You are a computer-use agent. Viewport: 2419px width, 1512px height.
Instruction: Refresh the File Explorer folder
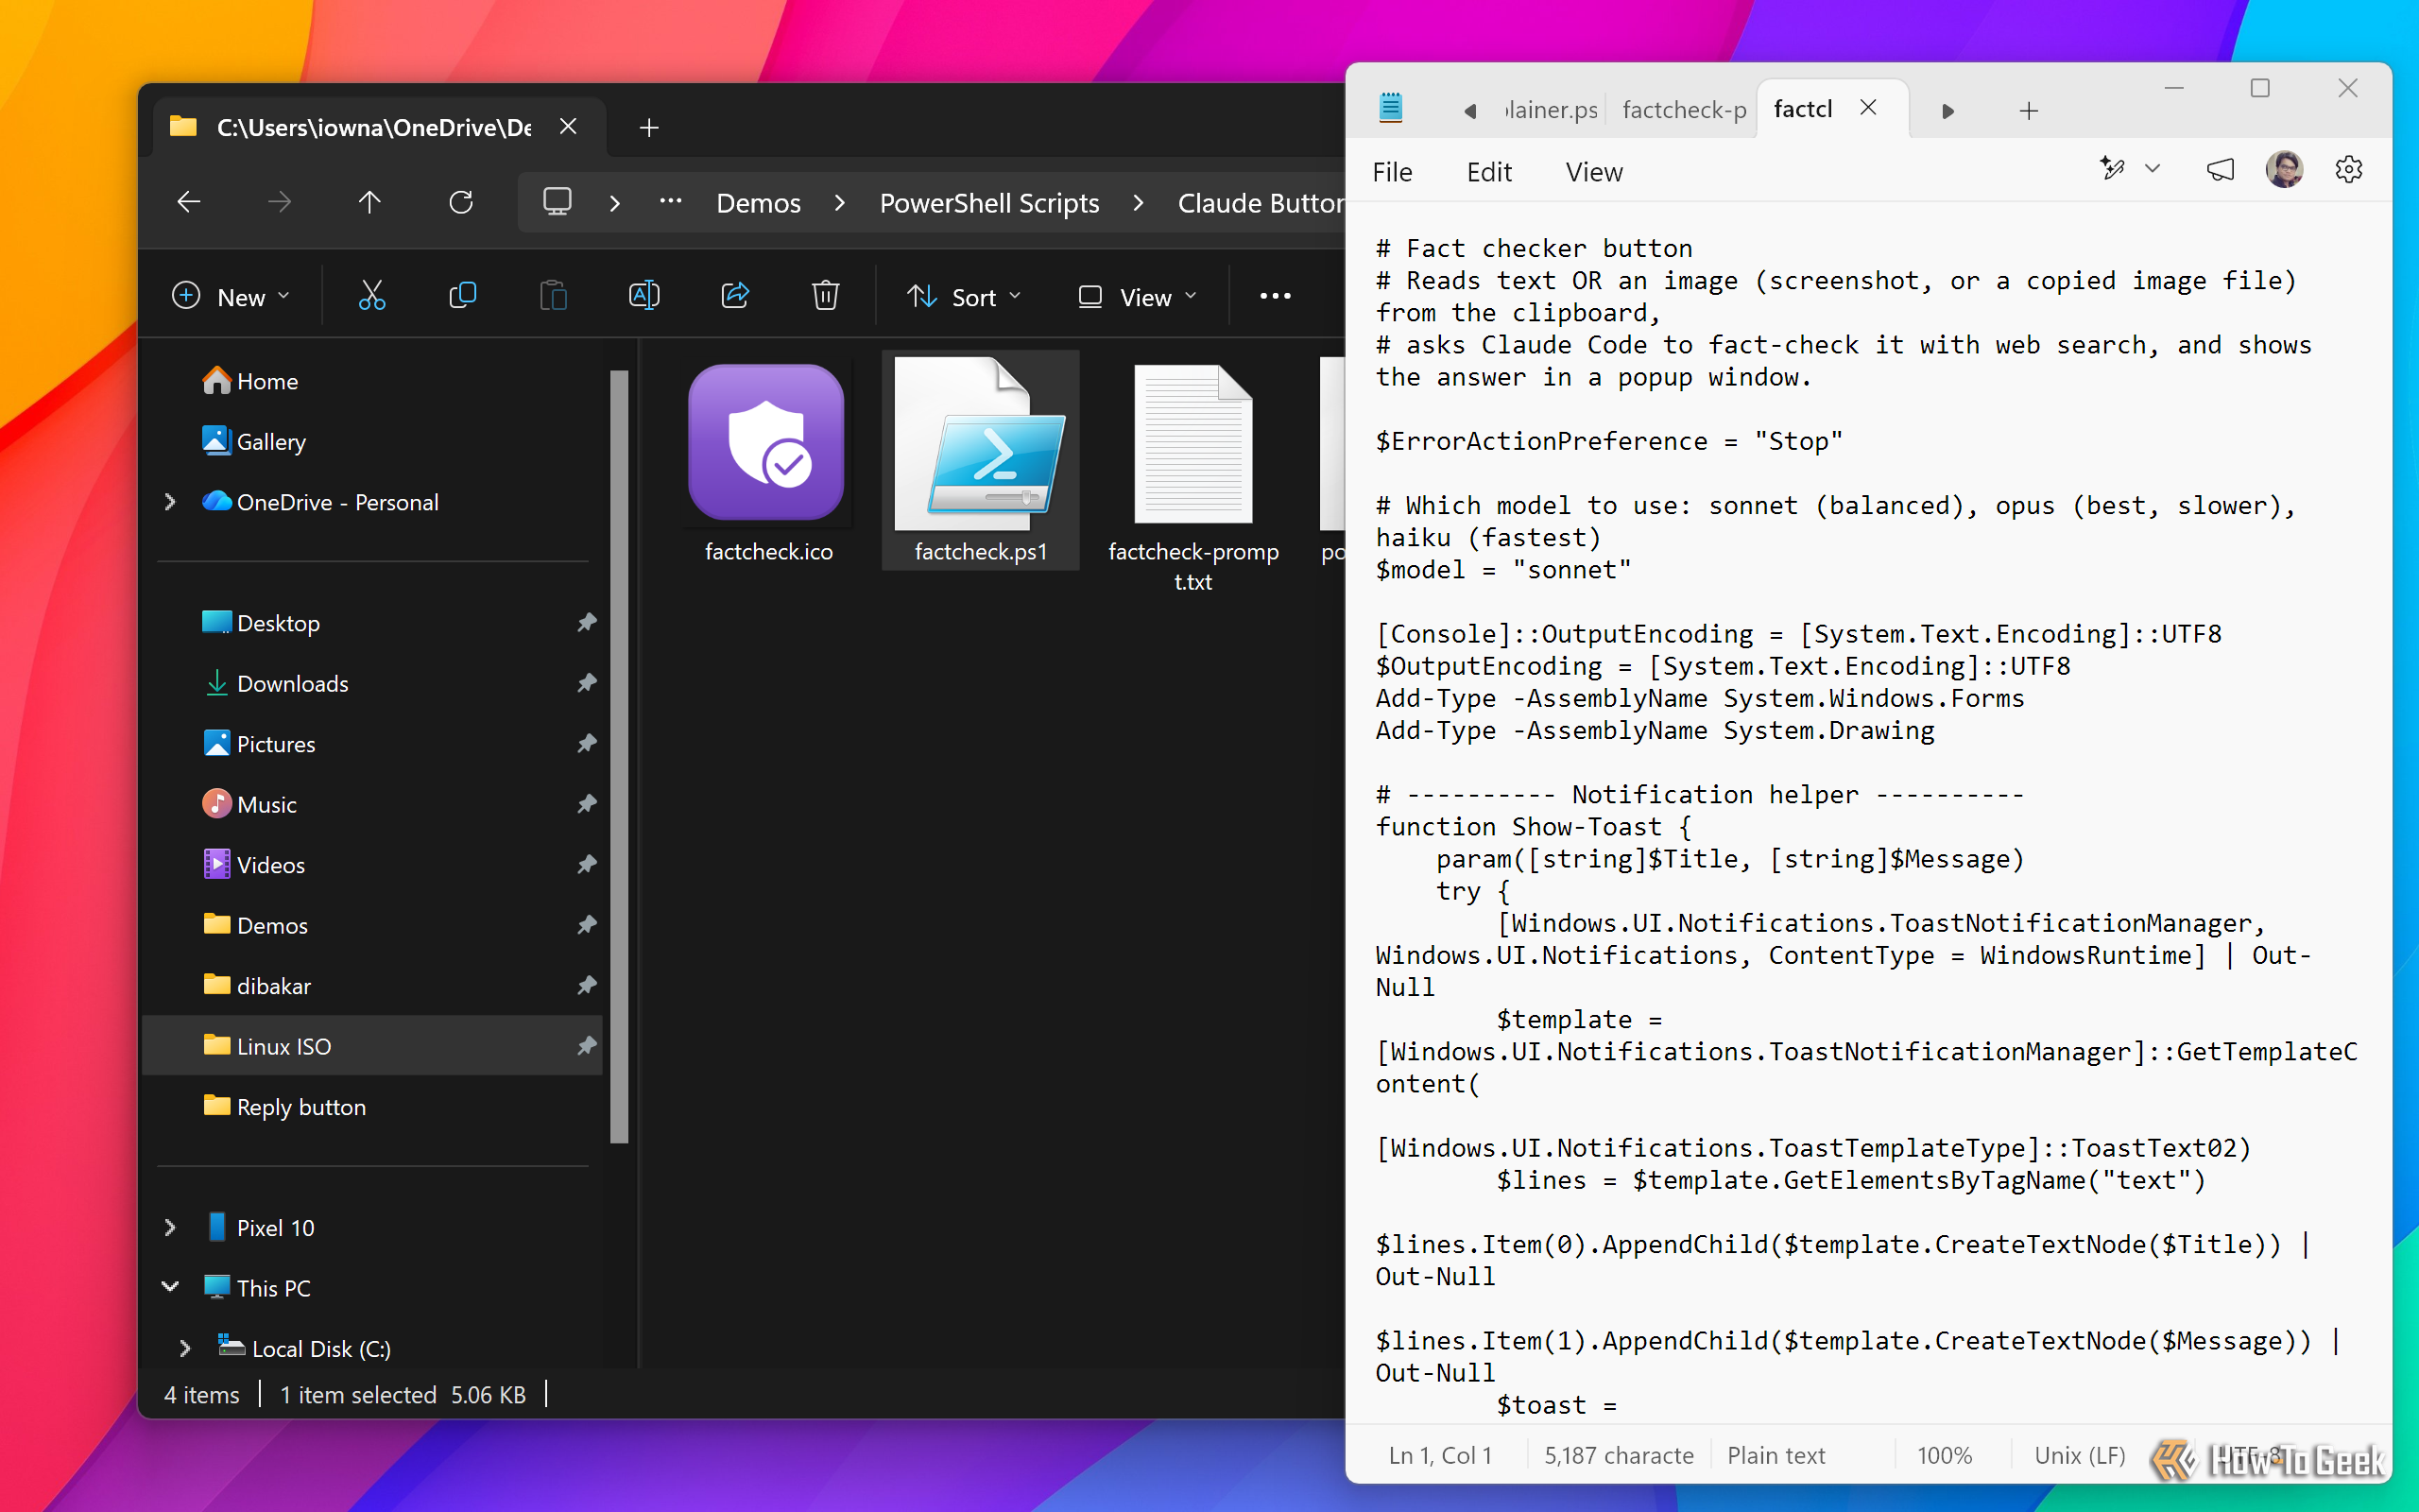[x=461, y=203]
